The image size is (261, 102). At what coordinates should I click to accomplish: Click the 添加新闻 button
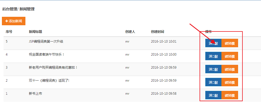click(x=14, y=21)
